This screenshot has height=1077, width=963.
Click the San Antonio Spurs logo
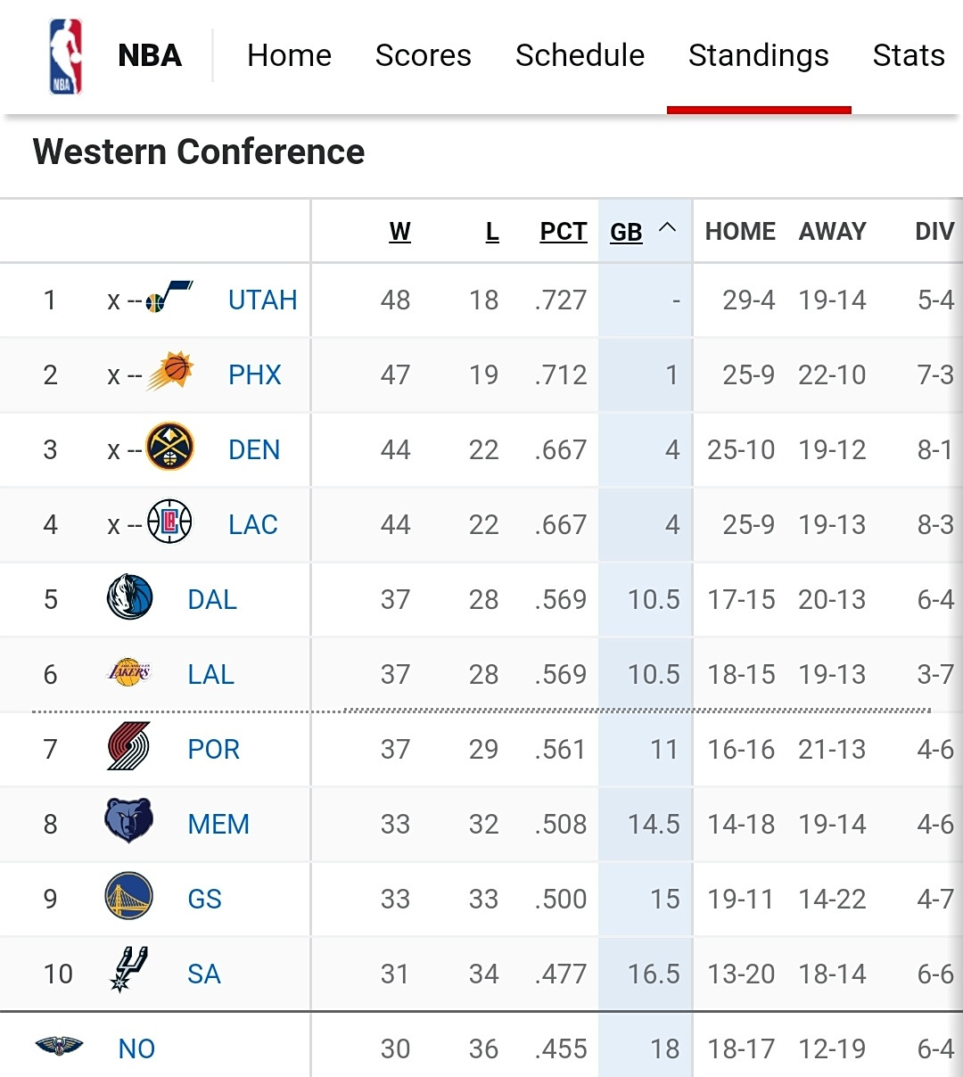(129, 970)
